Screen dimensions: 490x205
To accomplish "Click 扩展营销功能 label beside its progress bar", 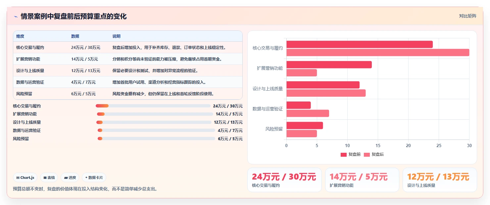I will coord(25,114).
